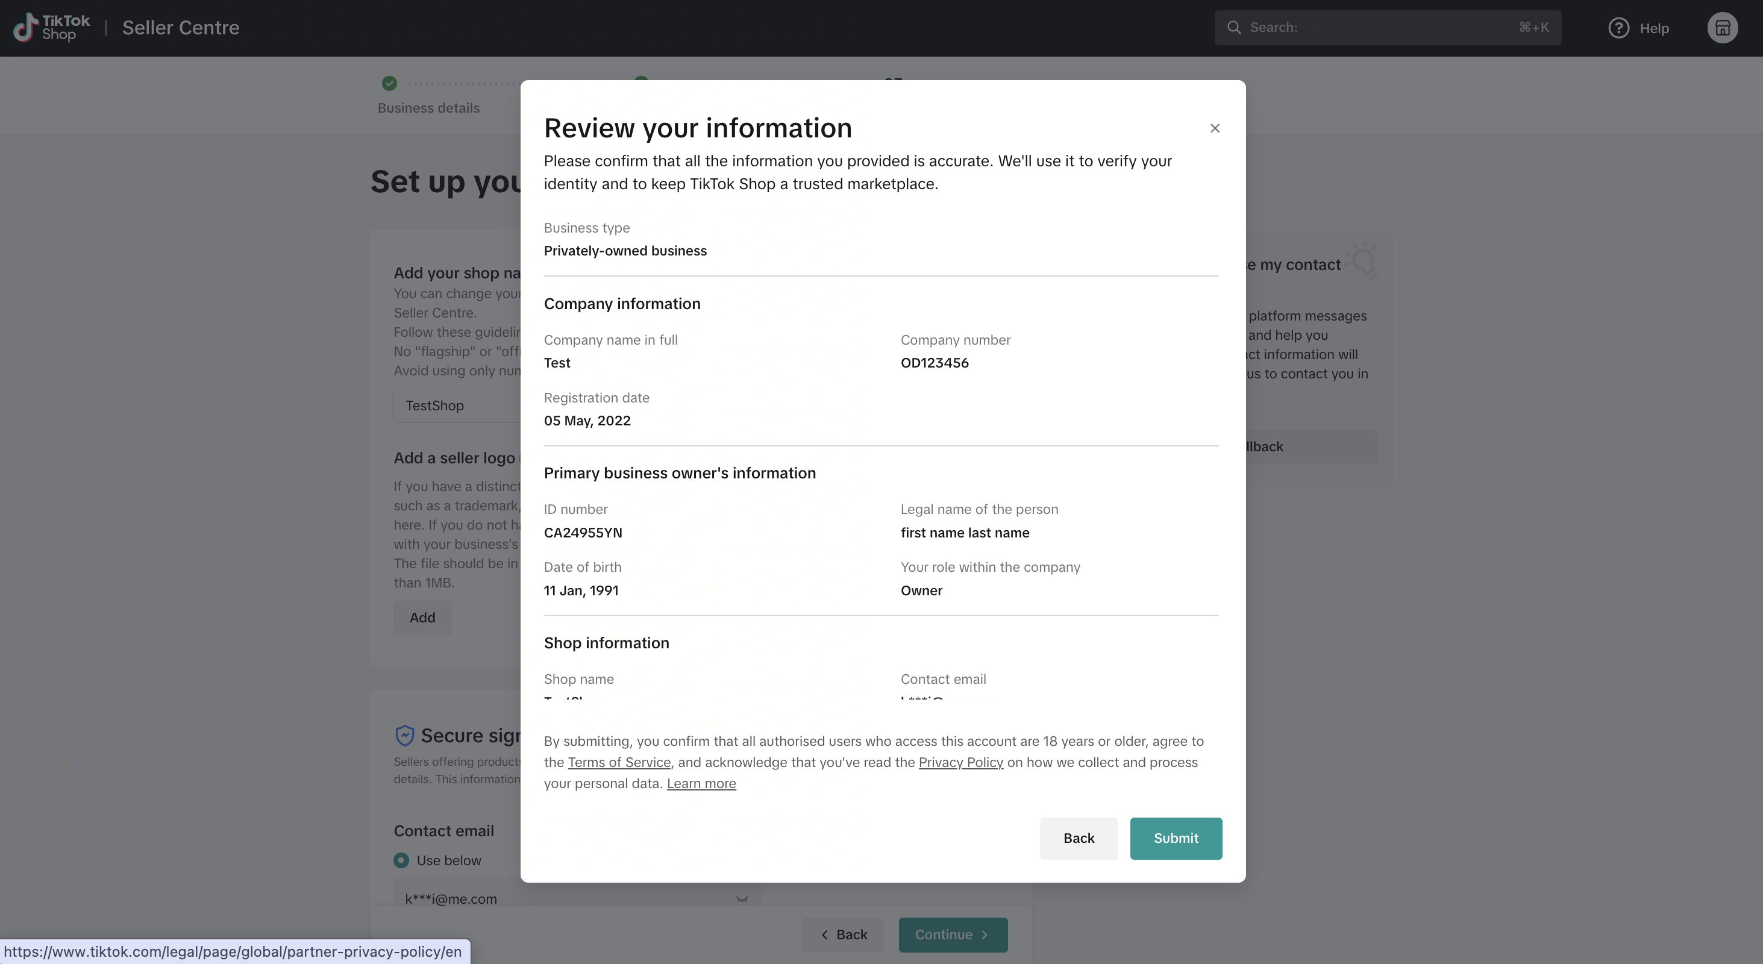Select the Use below radio option

tap(401, 860)
